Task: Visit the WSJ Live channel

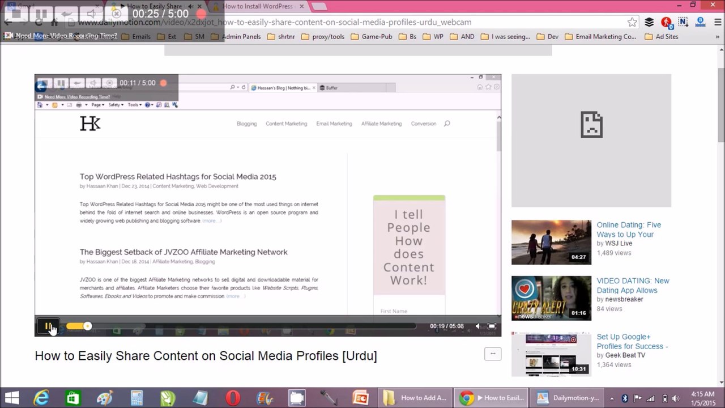Action: pyautogui.click(x=619, y=243)
